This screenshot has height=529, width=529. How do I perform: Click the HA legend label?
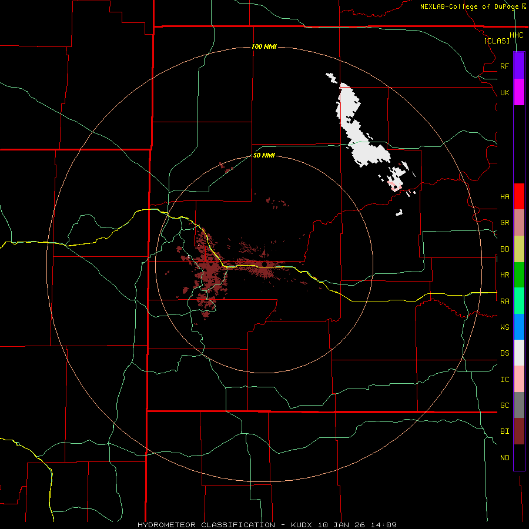point(504,196)
